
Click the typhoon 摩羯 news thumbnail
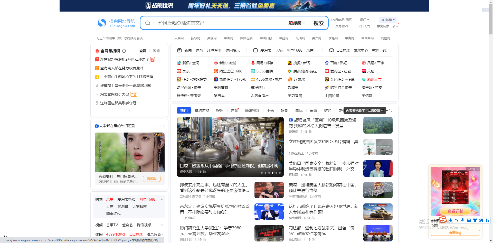click(378, 125)
